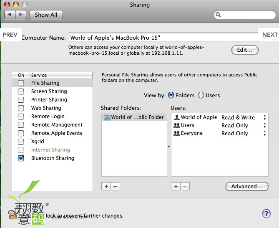Remove the shared folder with the minus button
This screenshot has width=279, height=228.
(115, 186)
